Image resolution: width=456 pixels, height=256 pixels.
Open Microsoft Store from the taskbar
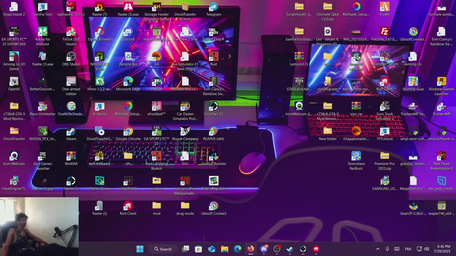click(198, 249)
